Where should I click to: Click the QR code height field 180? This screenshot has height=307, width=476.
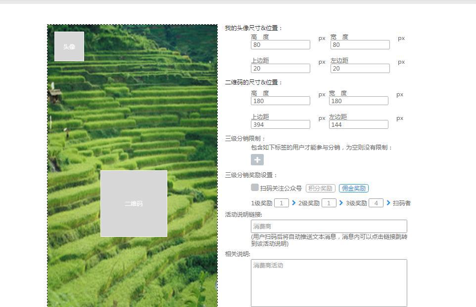pos(281,101)
